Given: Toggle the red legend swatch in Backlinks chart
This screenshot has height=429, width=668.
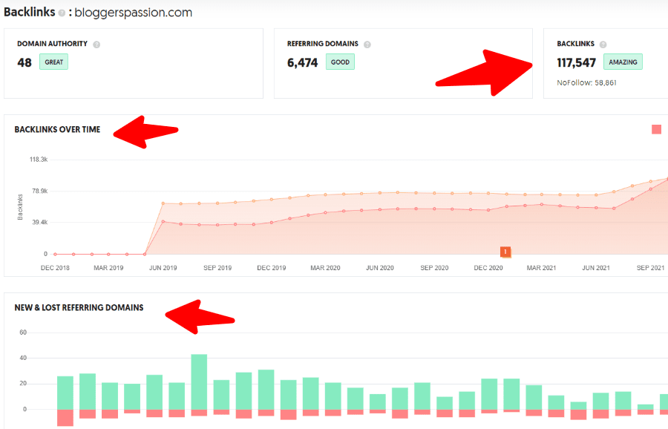Looking at the screenshot, I should coord(657,129).
